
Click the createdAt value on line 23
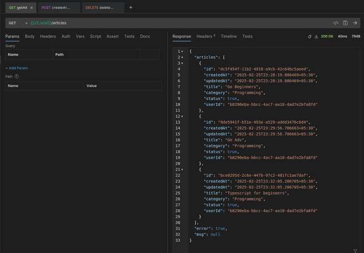(275, 182)
